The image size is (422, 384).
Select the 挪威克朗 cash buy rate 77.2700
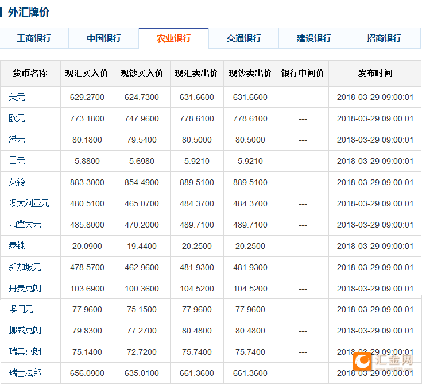(142, 331)
